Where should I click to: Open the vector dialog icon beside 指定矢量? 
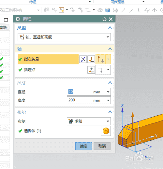pyautogui.click(x=91, y=59)
